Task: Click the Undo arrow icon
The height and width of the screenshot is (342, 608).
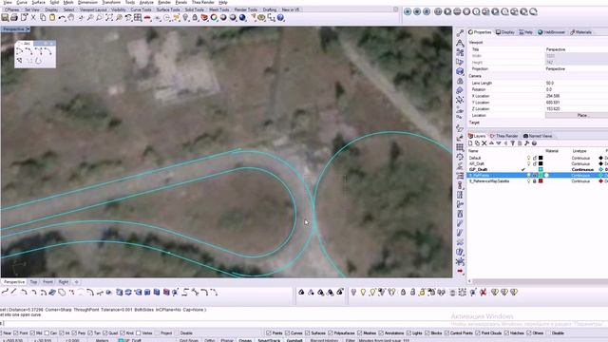Action: point(62,18)
